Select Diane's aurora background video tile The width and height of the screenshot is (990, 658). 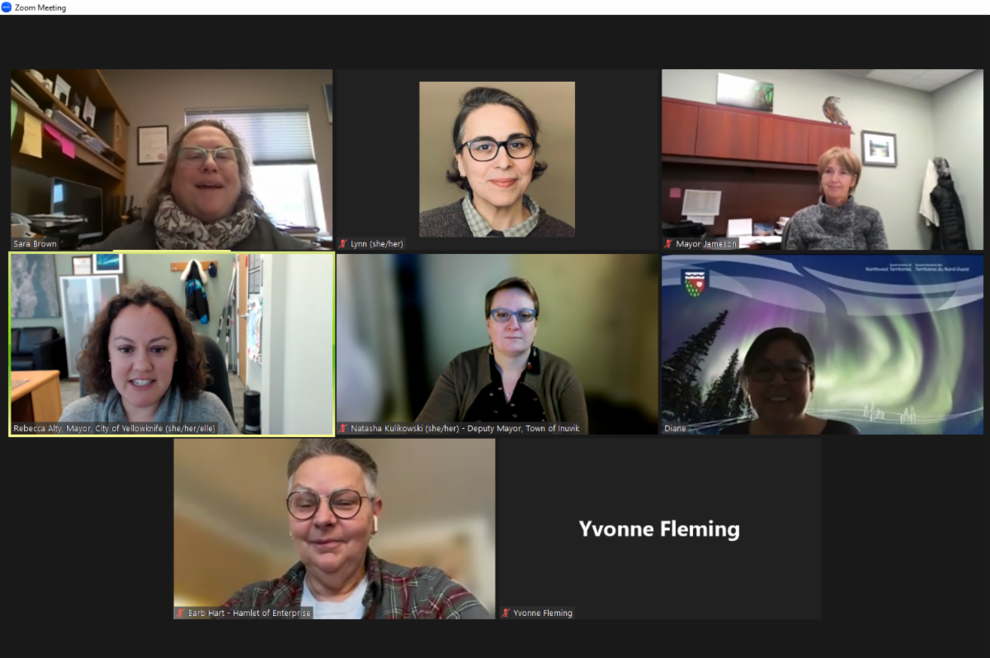click(x=823, y=344)
